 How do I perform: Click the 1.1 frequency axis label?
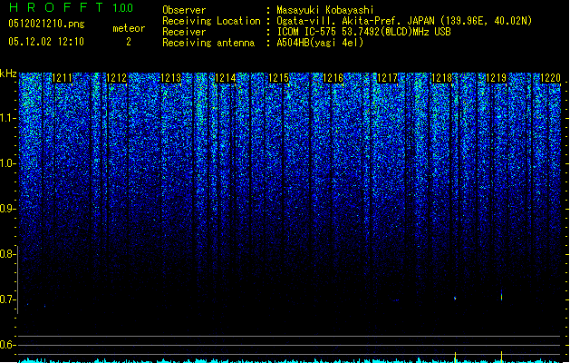(x=7, y=118)
